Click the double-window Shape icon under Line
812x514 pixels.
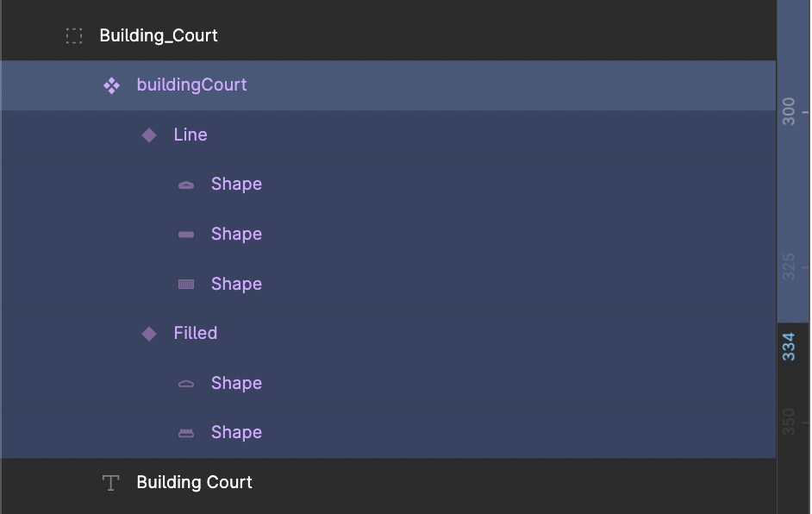click(x=186, y=285)
